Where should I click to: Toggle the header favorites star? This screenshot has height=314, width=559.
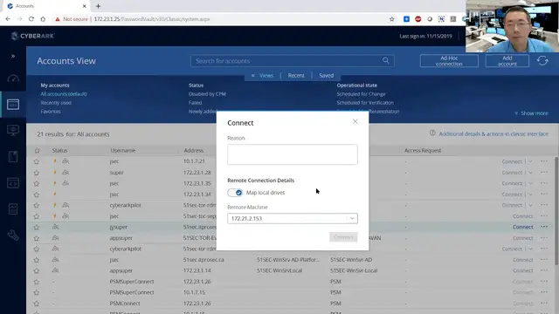(x=37, y=151)
